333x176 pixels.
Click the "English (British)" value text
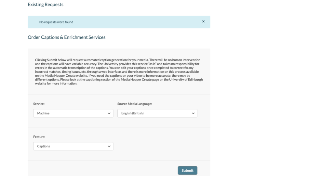[x=132, y=113]
